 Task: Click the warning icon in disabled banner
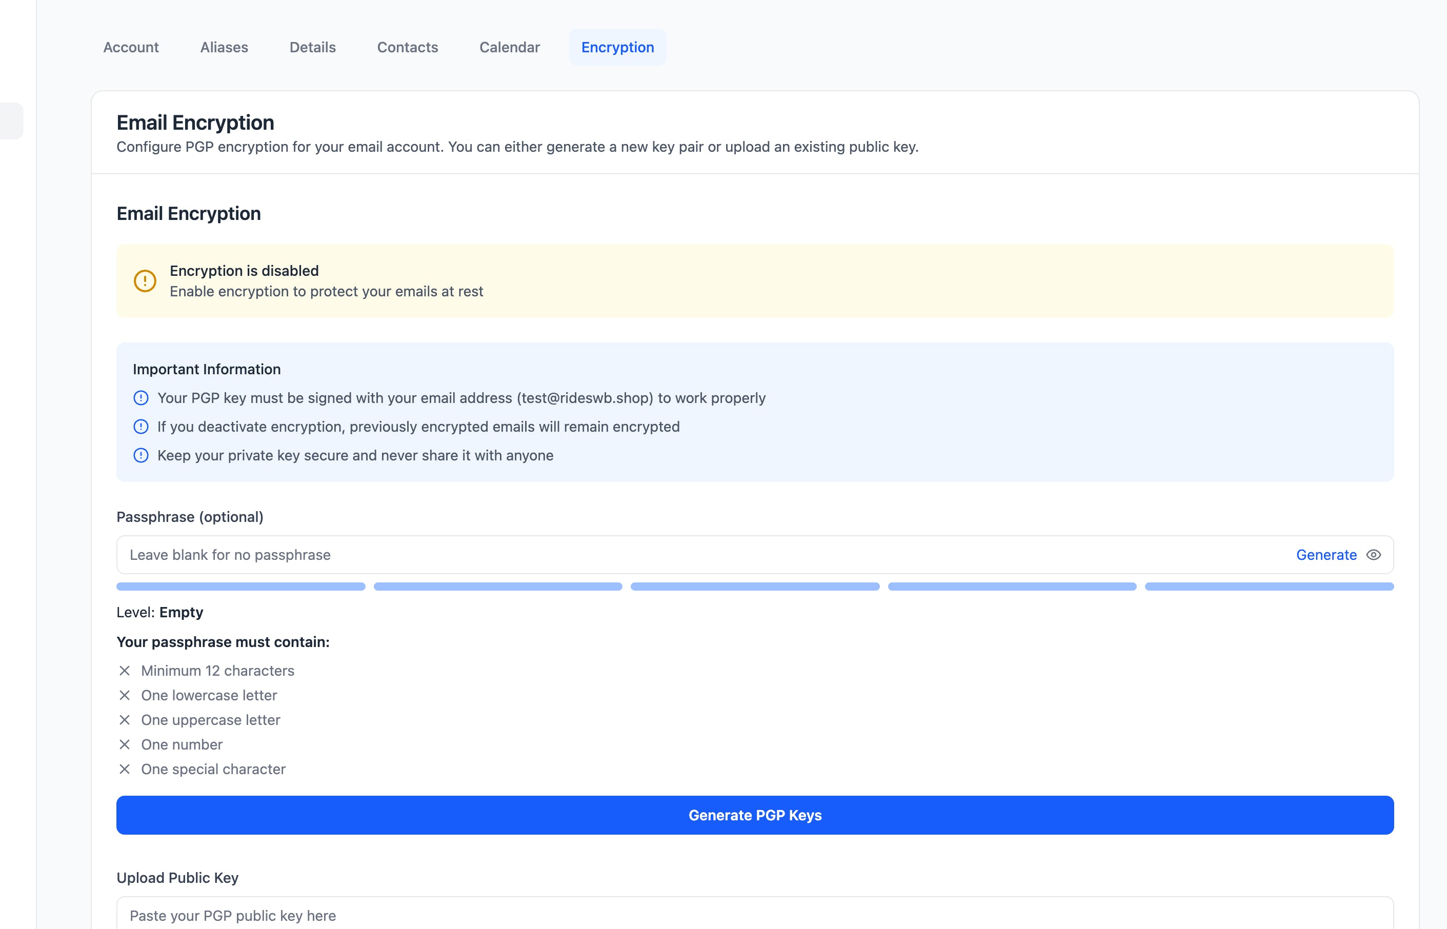[145, 281]
